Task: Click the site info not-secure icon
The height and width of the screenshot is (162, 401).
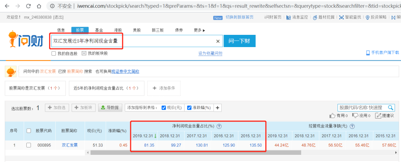Action: pyautogui.click(x=52, y=6)
